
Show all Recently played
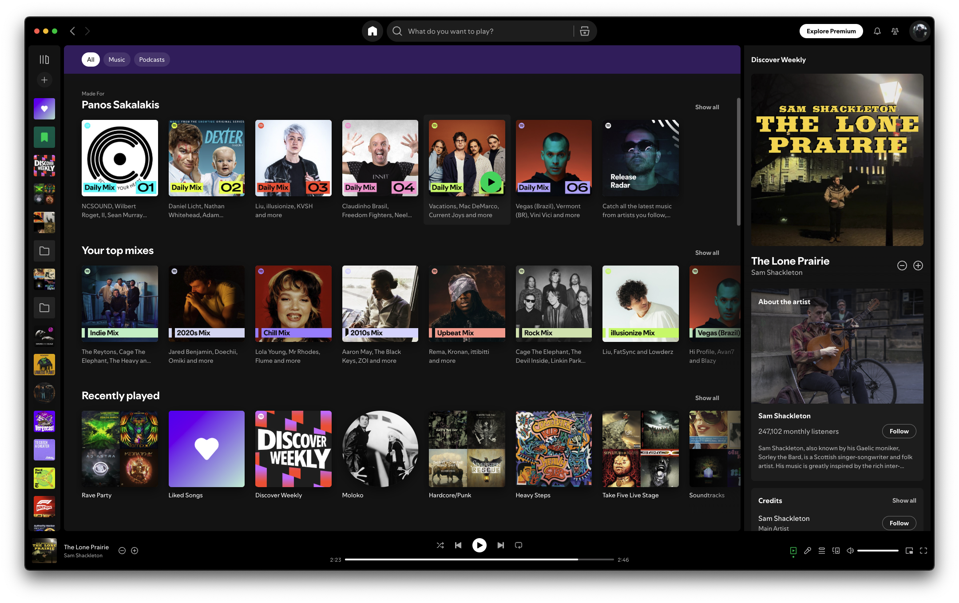pyautogui.click(x=707, y=398)
